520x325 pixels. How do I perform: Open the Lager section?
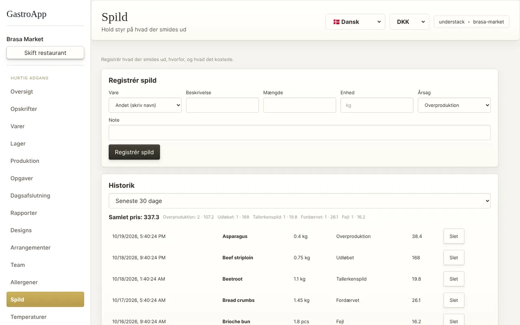point(45,144)
